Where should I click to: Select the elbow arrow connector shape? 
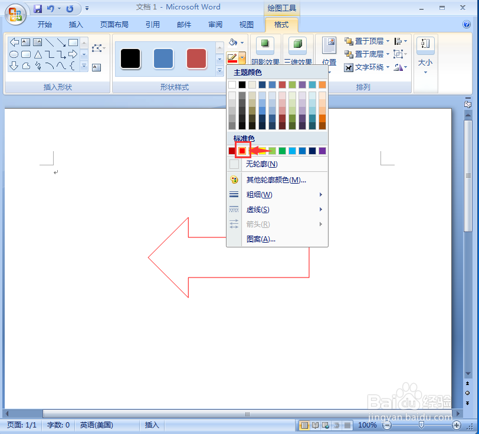click(61, 54)
